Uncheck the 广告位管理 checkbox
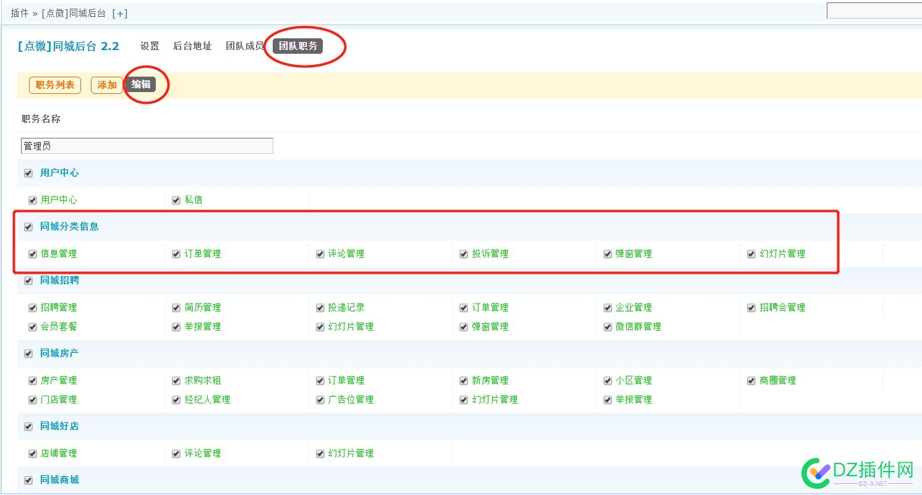The image size is (922, 495). 320,400
